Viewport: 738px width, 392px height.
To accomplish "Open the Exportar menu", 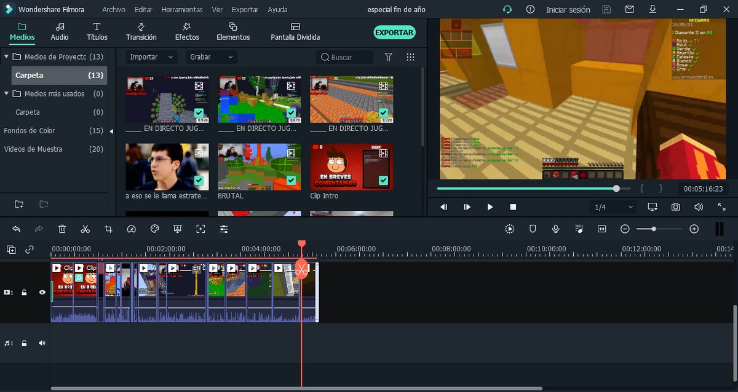I will [x=245, y=10].
